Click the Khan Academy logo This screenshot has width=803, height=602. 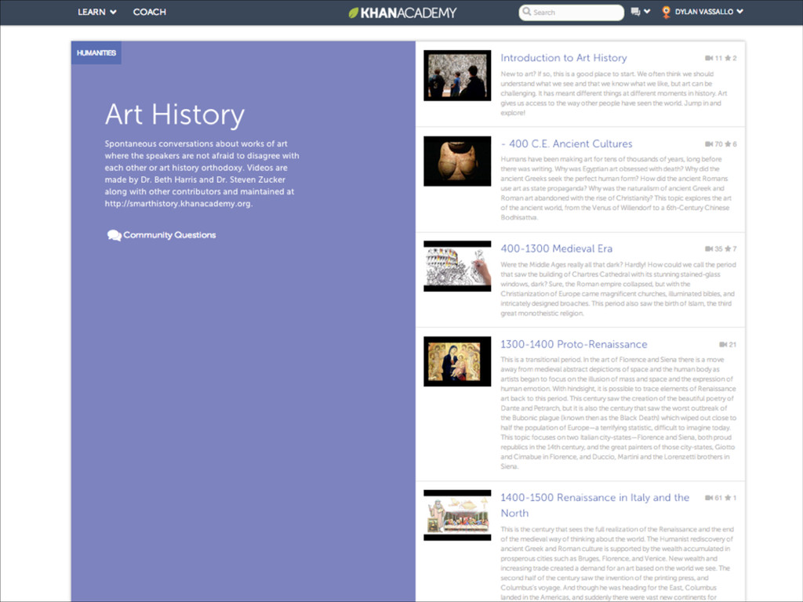[402, 13]
